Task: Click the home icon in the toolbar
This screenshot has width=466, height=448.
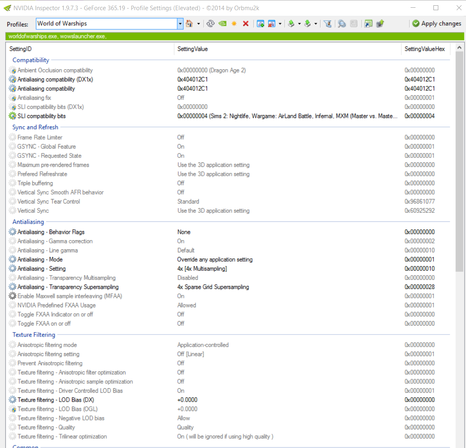Action: pyautogui.click(x=189, y=24)
